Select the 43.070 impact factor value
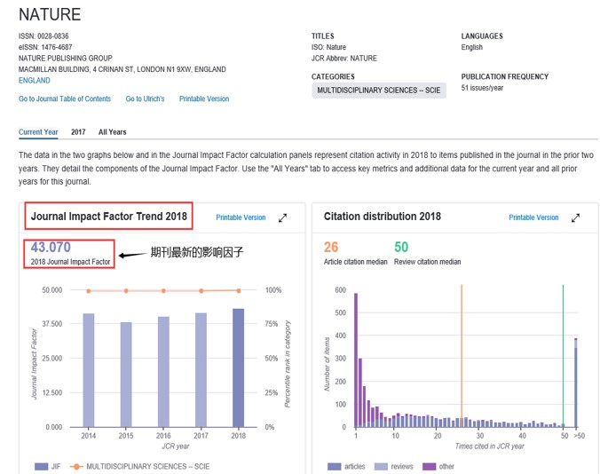600x474 pixels. [51, 247]
